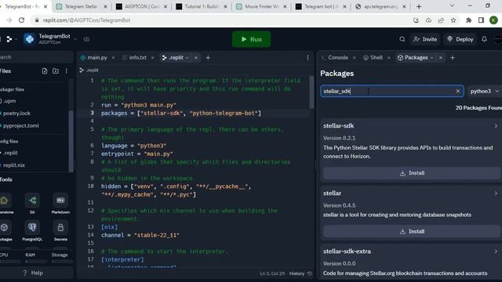This screenshot has width=502, height=282.
Task: Open a new browser tab
Action: (x=419, y=6)
